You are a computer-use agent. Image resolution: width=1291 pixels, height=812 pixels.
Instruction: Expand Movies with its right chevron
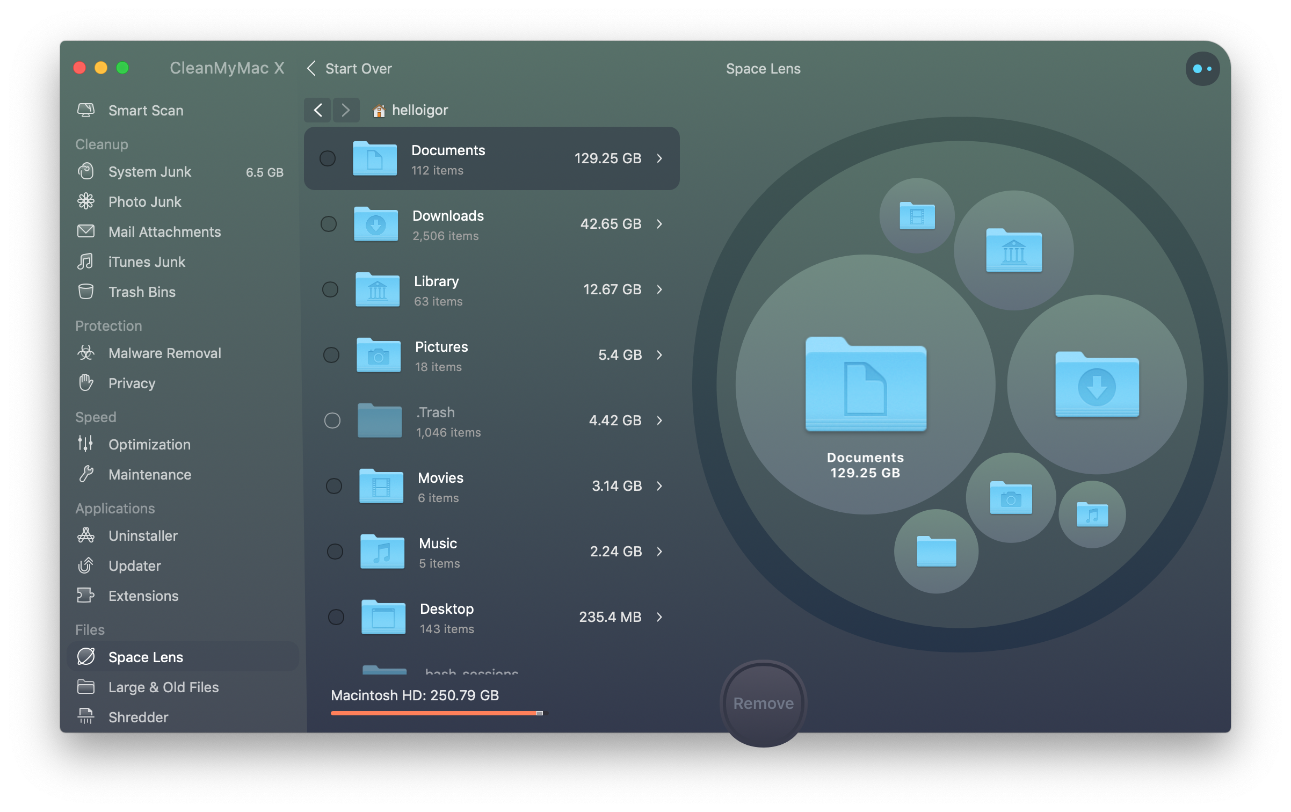coord(659,486)
